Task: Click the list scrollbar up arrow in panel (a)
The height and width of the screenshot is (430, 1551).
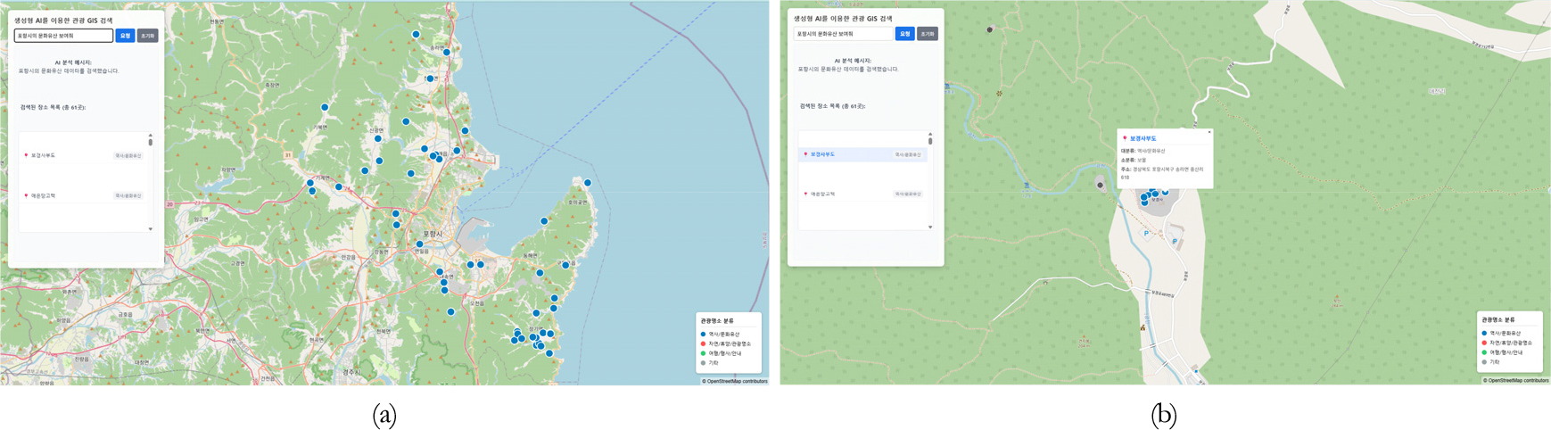Action: point(150,135)
